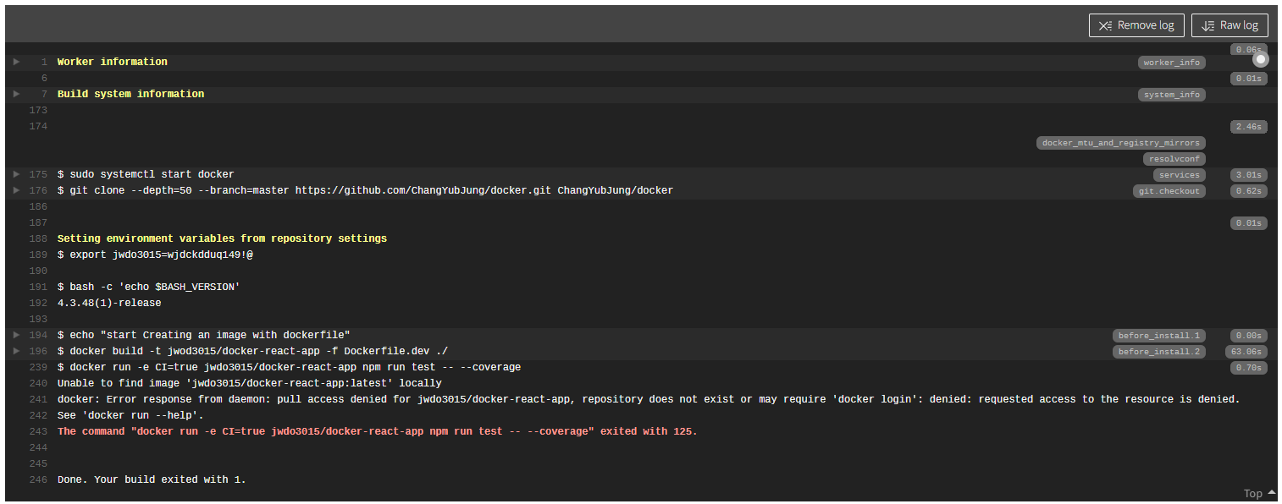Viewport: 1282px width, 504px height.
Task: Expand the Build system information section
Action: (x=16, y=94)
